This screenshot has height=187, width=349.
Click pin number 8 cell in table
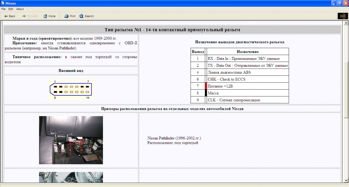pyautogui.click(x=198, y=93)
